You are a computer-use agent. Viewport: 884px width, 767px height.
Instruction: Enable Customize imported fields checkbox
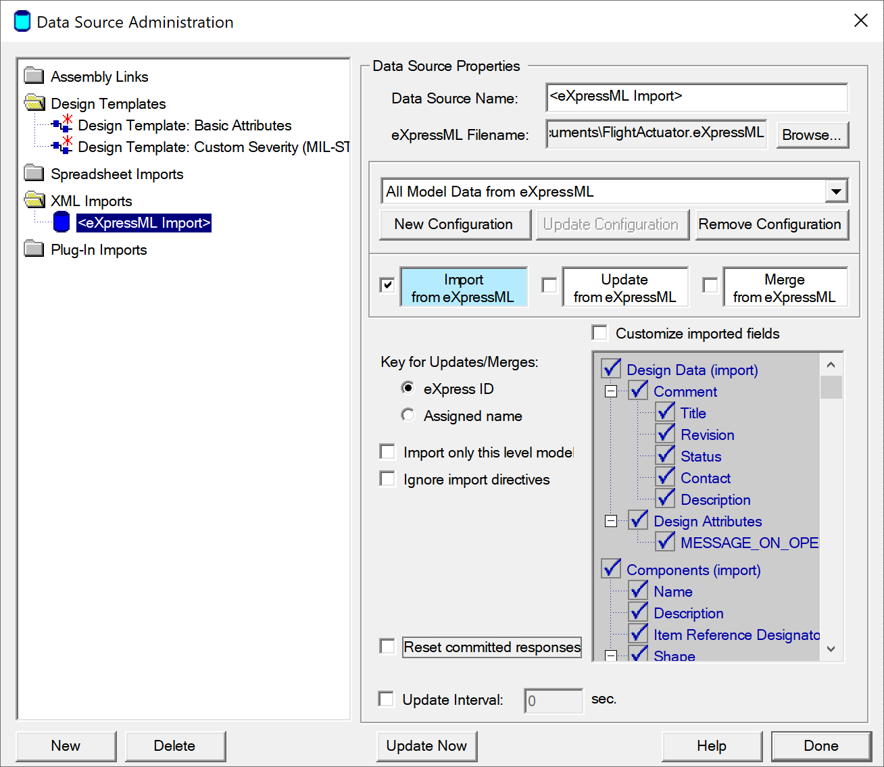(x=599, y=332)
